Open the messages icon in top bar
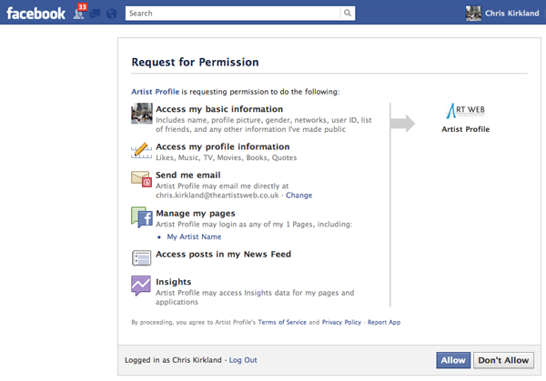Viewport: 546px width, 381px height. [95, 14]
